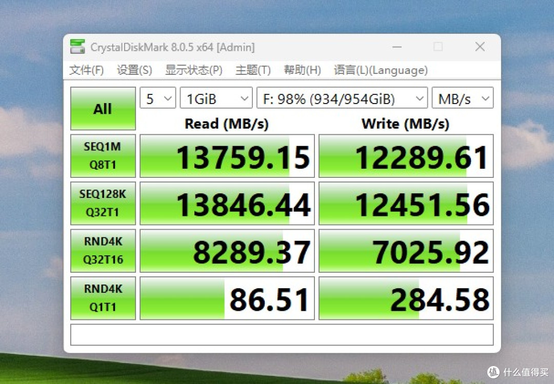The height and width of the screenshot is (384, 554).
Task: Close the CrystalDiskMark window
Action: click(x=480, y=47)
